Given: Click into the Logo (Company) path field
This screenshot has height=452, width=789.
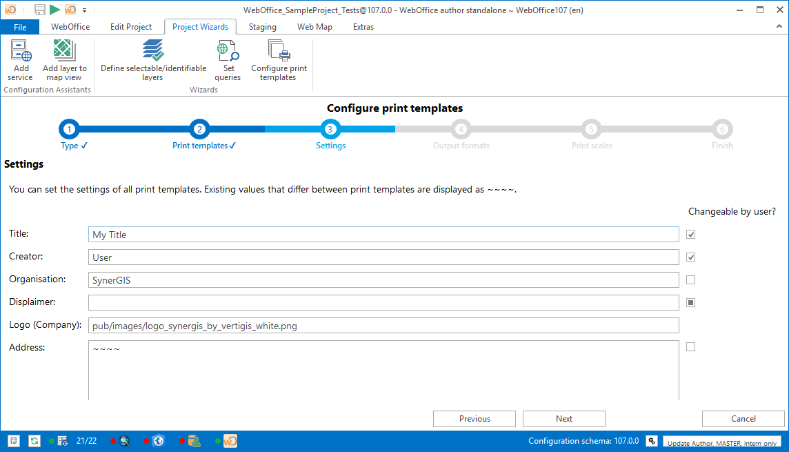Looking at the screenshot, I should [383, 326].
